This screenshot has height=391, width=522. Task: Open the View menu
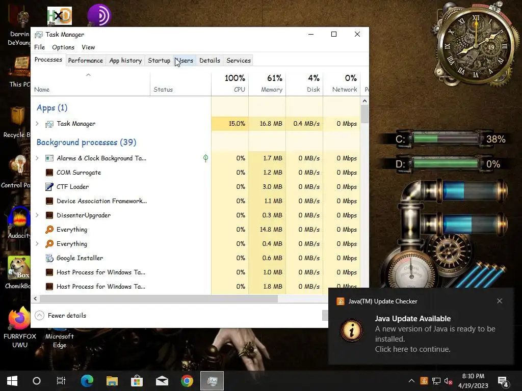(88, 47)
